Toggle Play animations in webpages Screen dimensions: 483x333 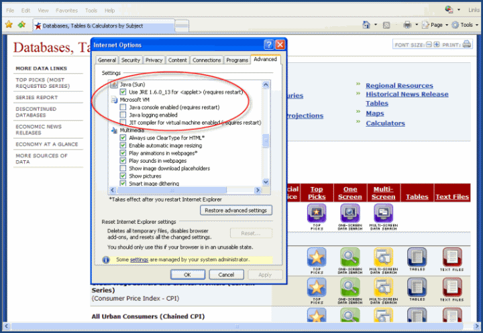point(123,153)
